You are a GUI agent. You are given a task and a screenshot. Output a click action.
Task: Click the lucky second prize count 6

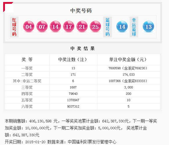[x=73, y=81]
